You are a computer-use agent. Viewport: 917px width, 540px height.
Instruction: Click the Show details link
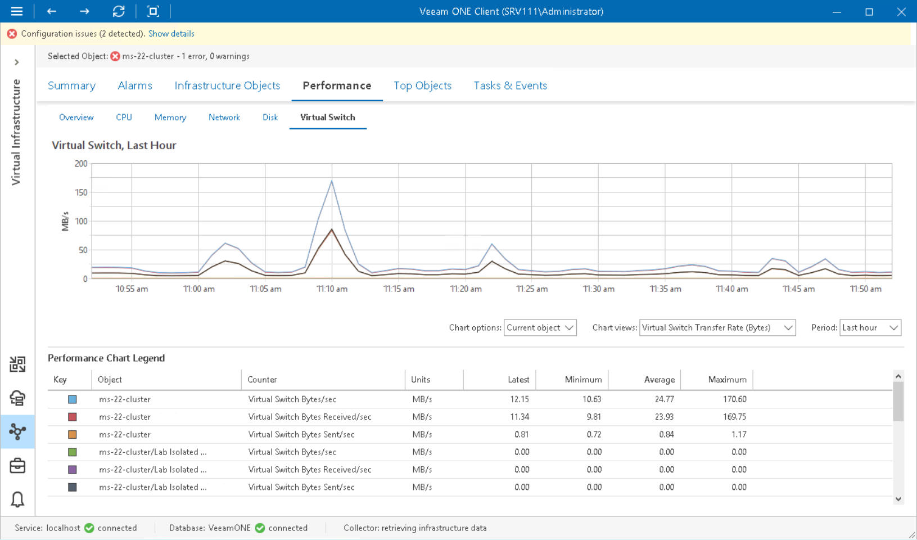[171, 34]
